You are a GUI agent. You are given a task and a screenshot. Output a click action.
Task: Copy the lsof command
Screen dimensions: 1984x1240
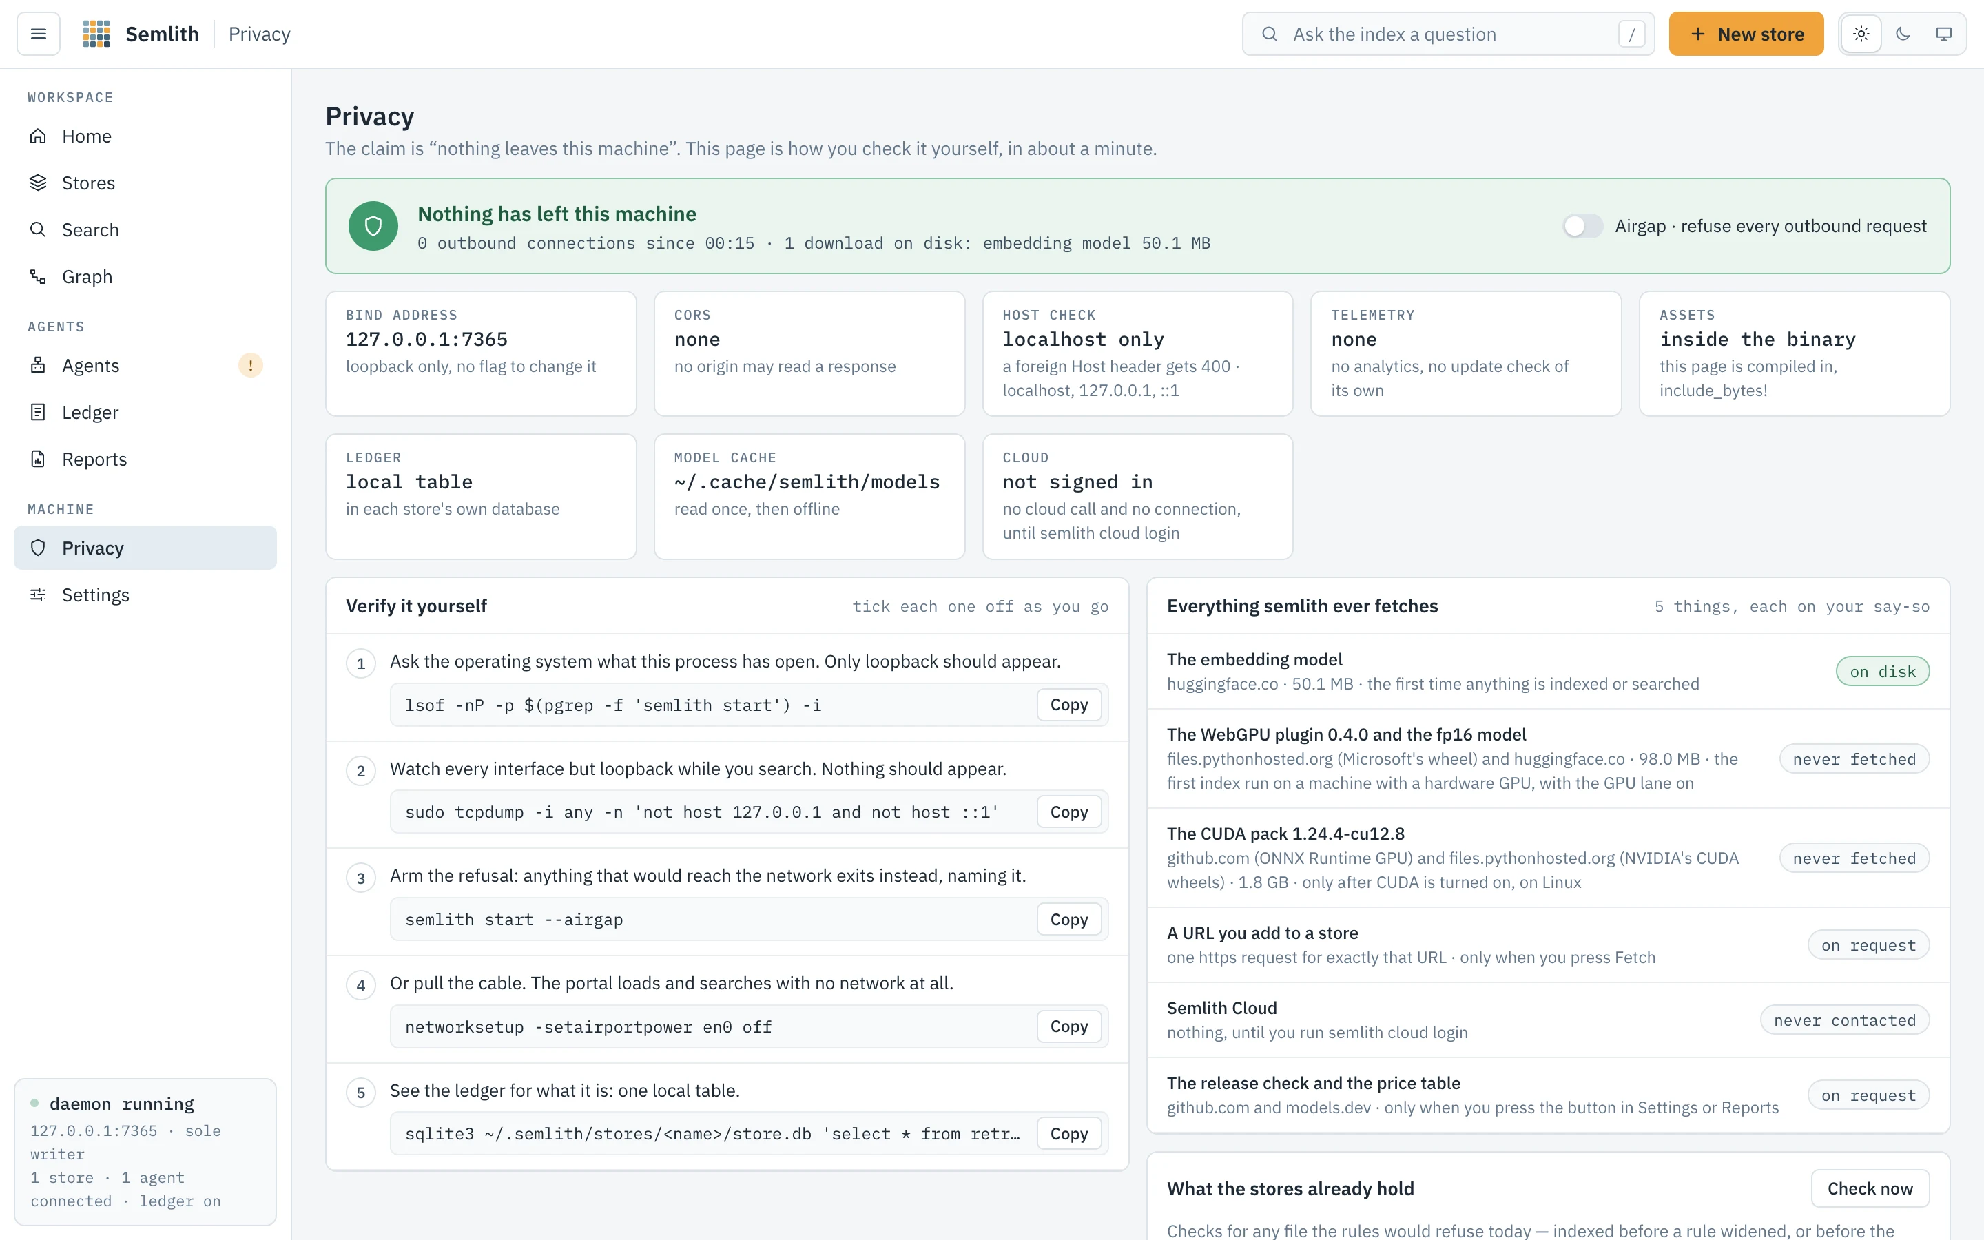tap(1069, 705)
